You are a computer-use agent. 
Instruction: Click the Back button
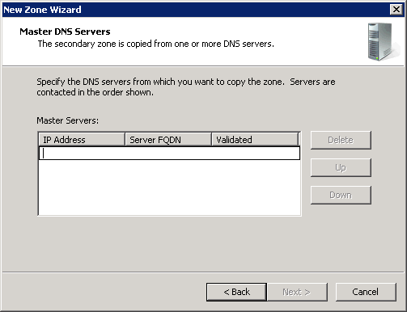(x=236, y=292)
